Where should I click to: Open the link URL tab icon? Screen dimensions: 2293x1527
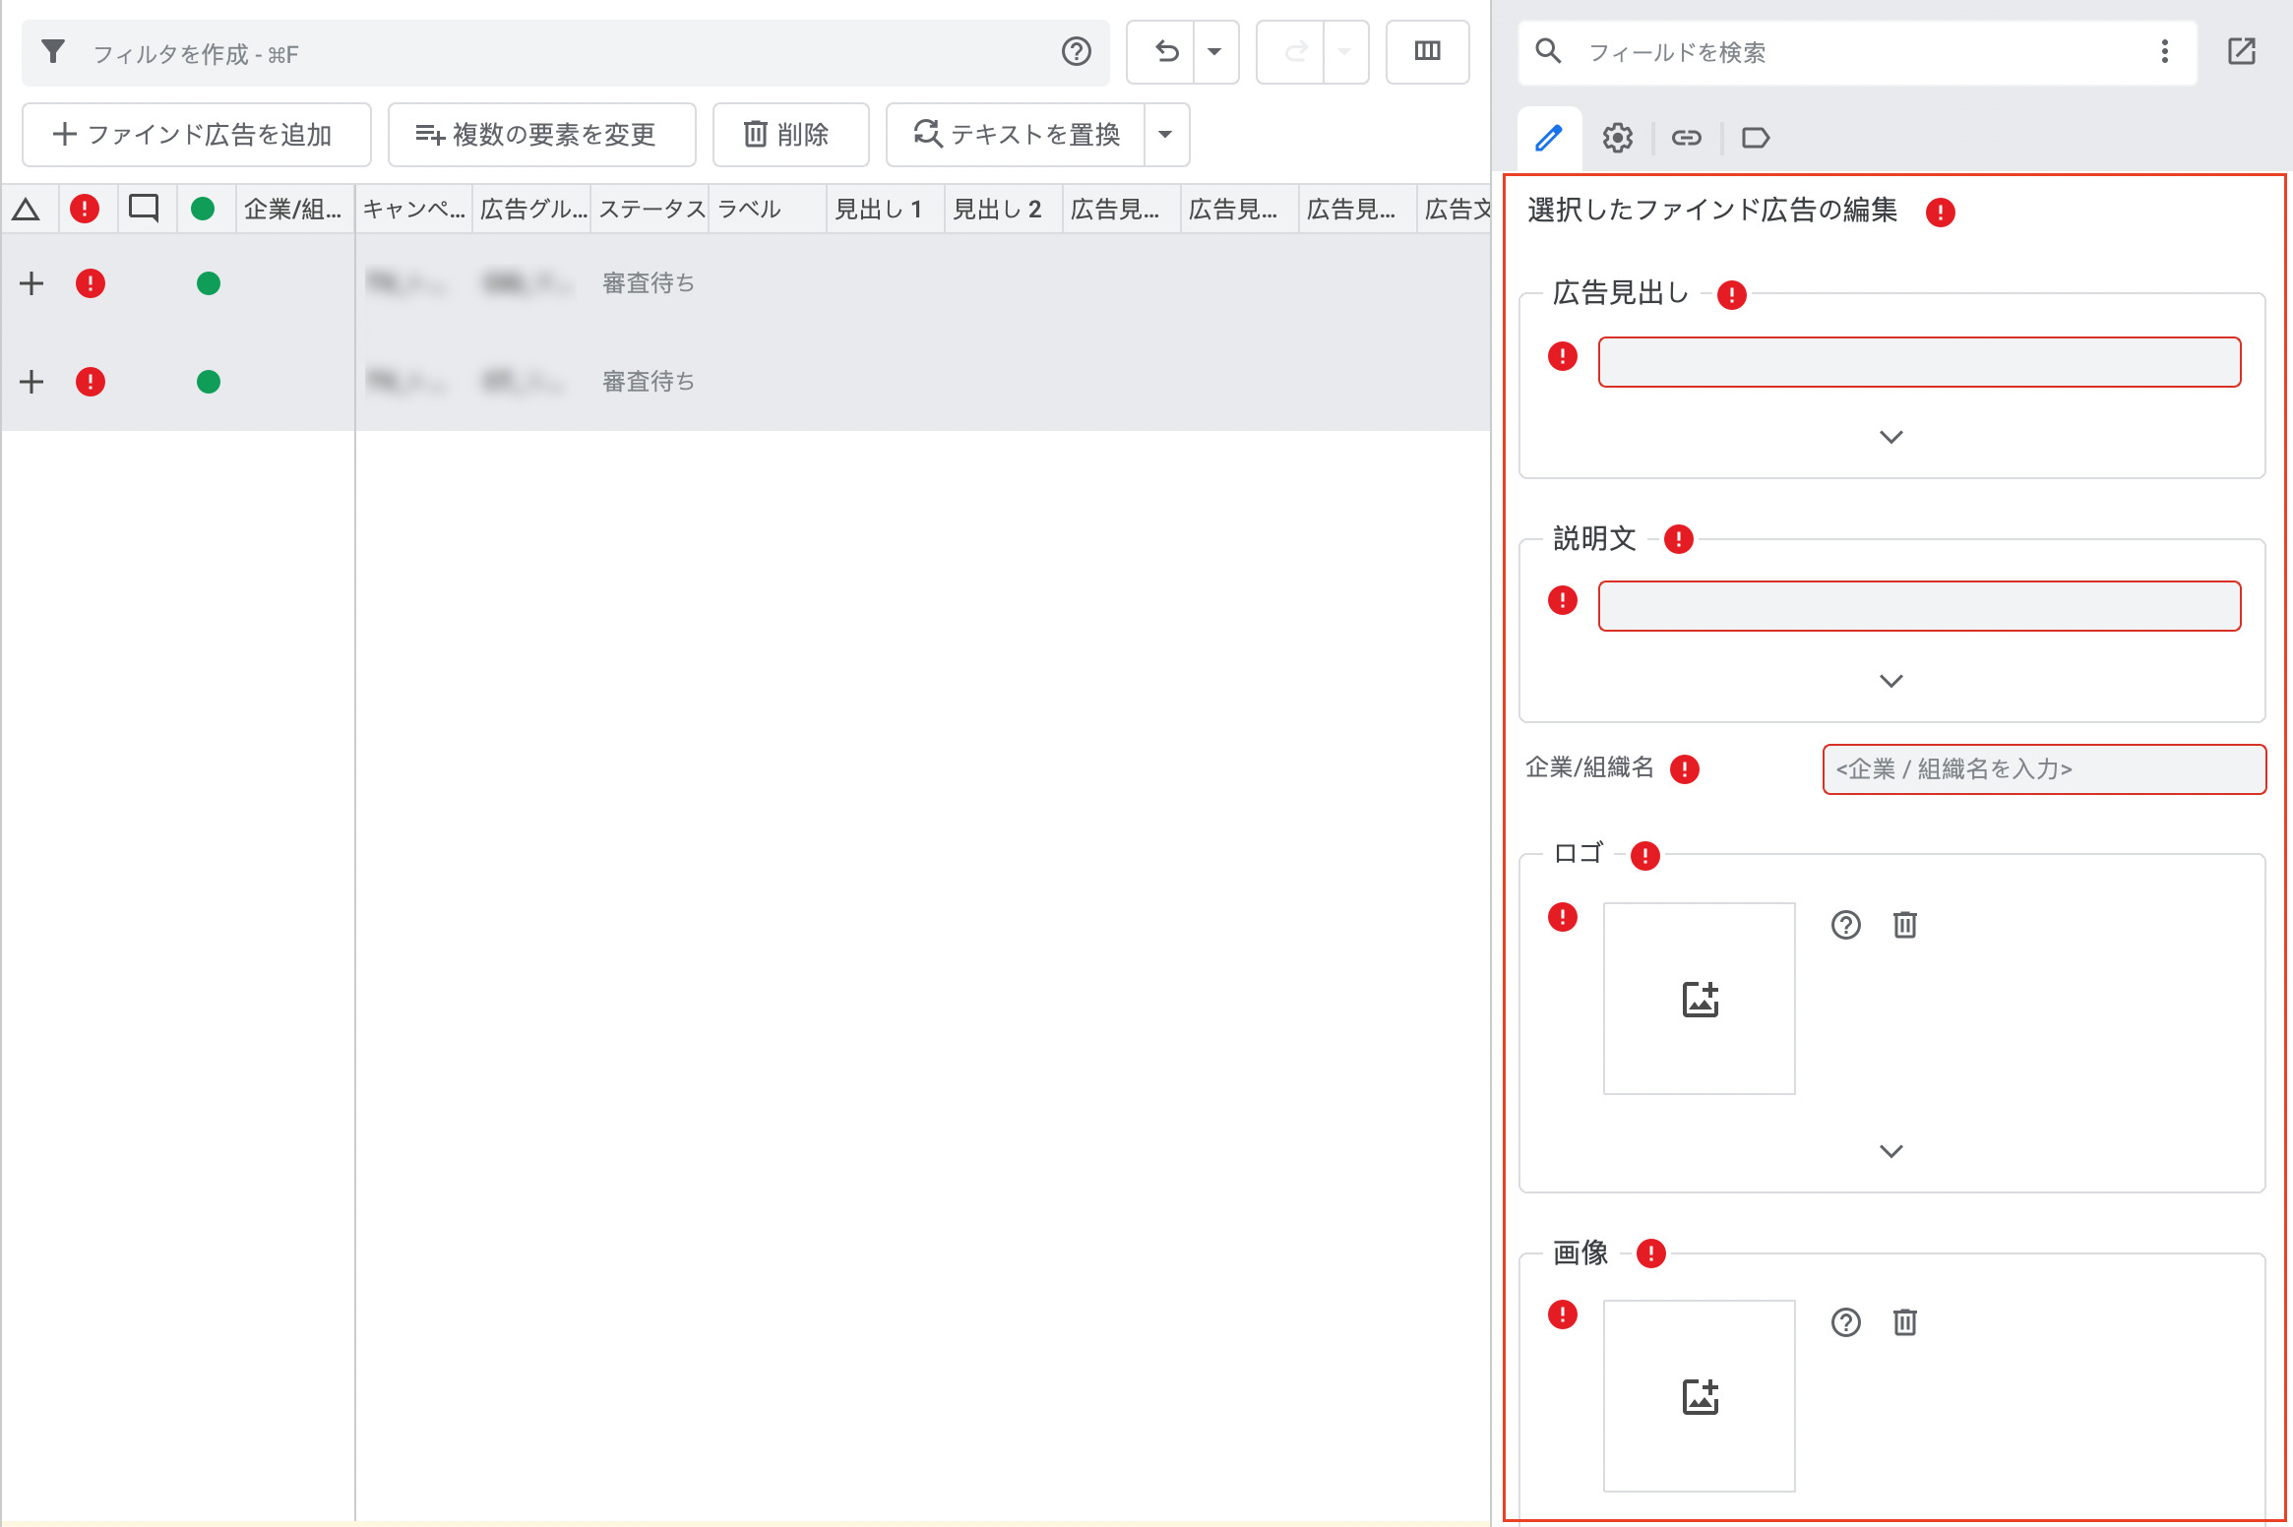1686,138
